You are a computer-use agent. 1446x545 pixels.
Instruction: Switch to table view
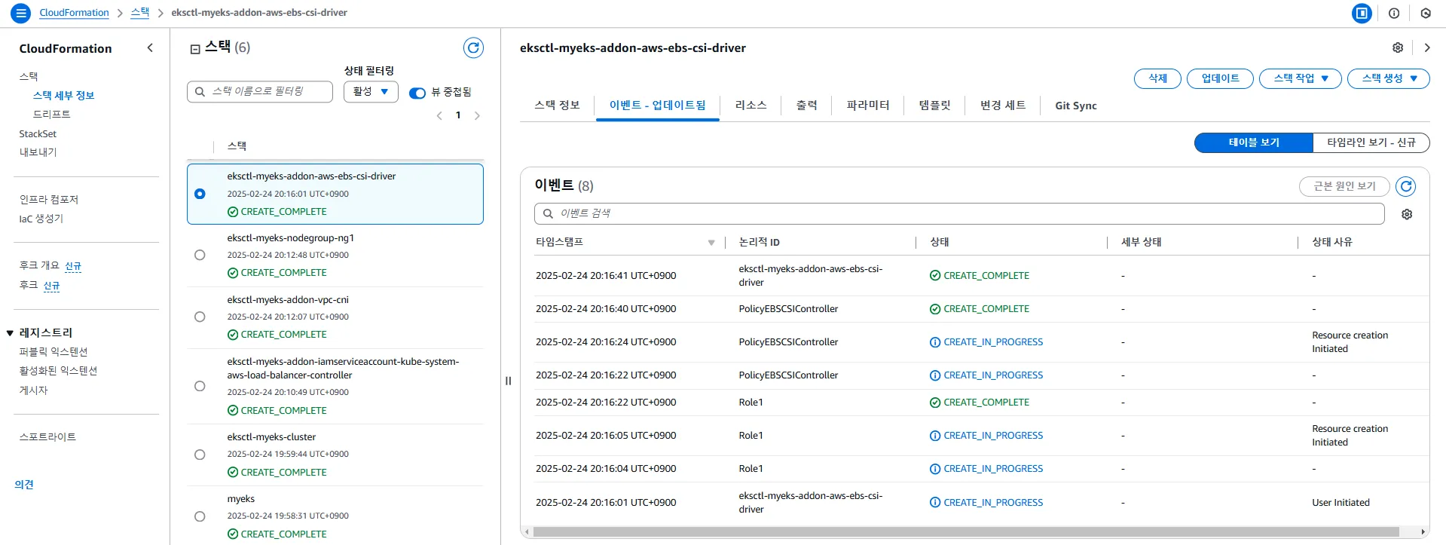click(x=1254, y=142)
